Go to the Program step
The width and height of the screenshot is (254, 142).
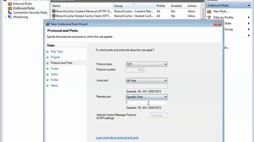pos(56,57)
